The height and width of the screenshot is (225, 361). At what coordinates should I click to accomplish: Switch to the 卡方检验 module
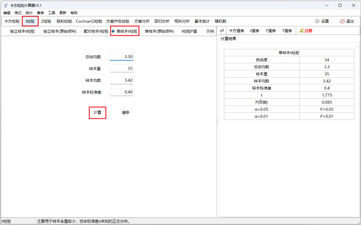tap(11, 21)
